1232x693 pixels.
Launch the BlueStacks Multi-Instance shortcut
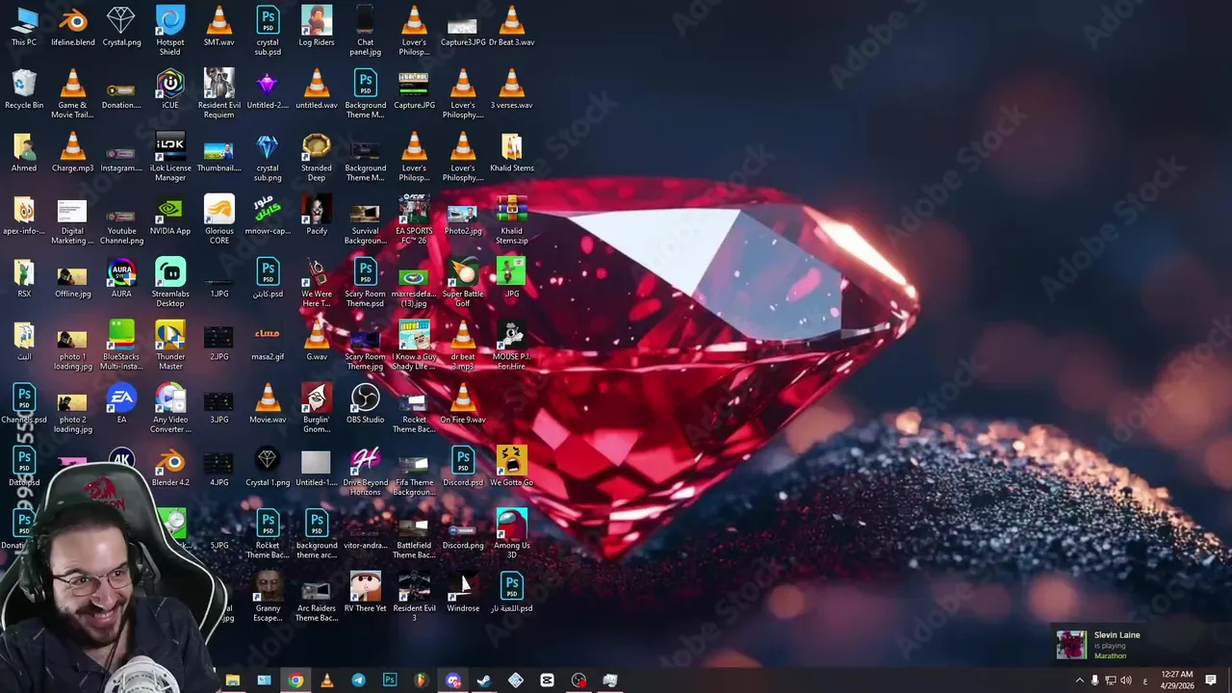coord(121,346)
